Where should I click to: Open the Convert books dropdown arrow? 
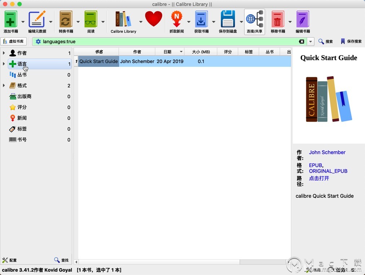tap(78, 22)
